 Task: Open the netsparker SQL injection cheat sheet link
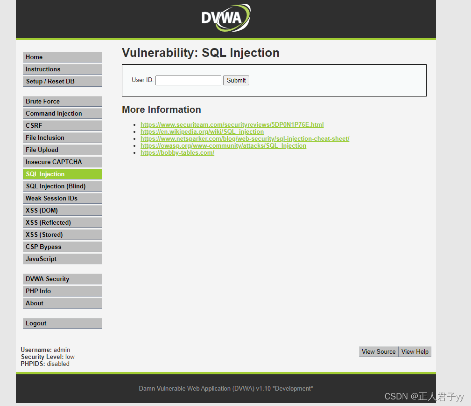(x=245, y=138)
